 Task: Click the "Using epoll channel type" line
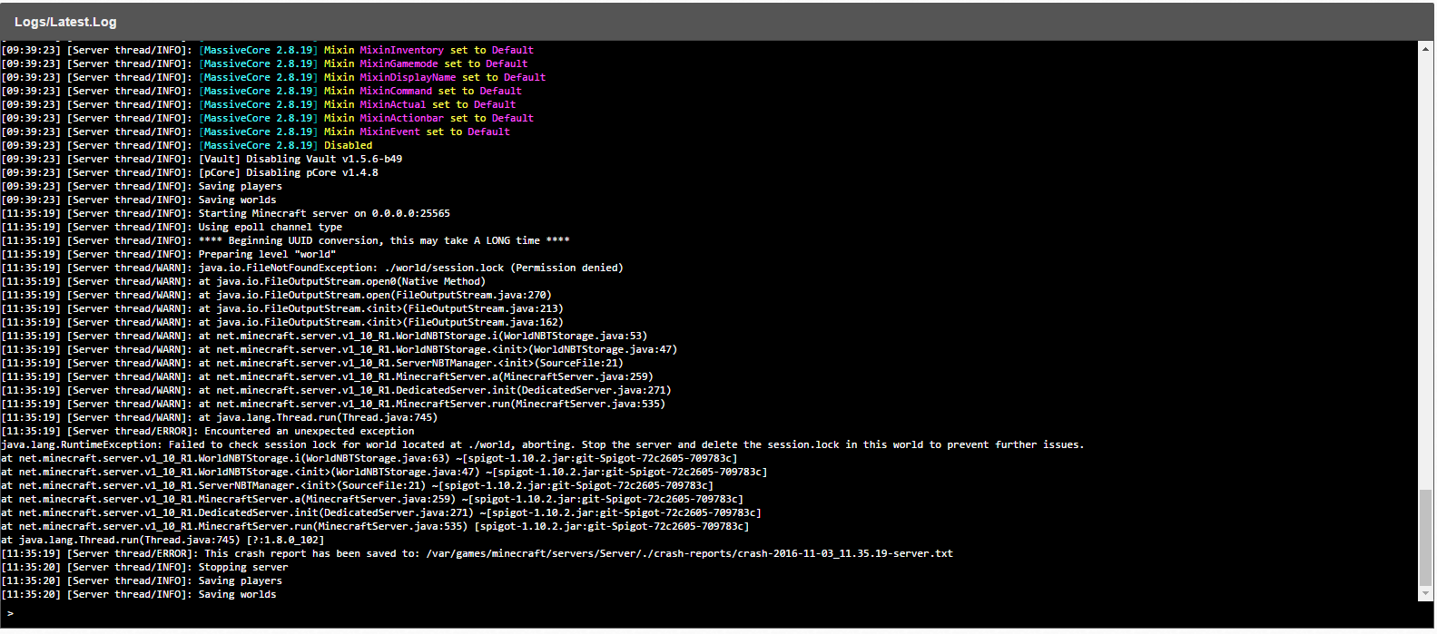coord(271,227)
